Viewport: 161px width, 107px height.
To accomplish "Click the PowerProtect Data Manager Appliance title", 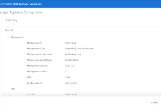I will (x=21, y=4).
